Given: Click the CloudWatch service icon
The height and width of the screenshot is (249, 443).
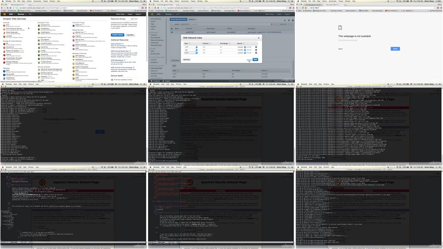Looking at the screenshot, I should 39,40.
